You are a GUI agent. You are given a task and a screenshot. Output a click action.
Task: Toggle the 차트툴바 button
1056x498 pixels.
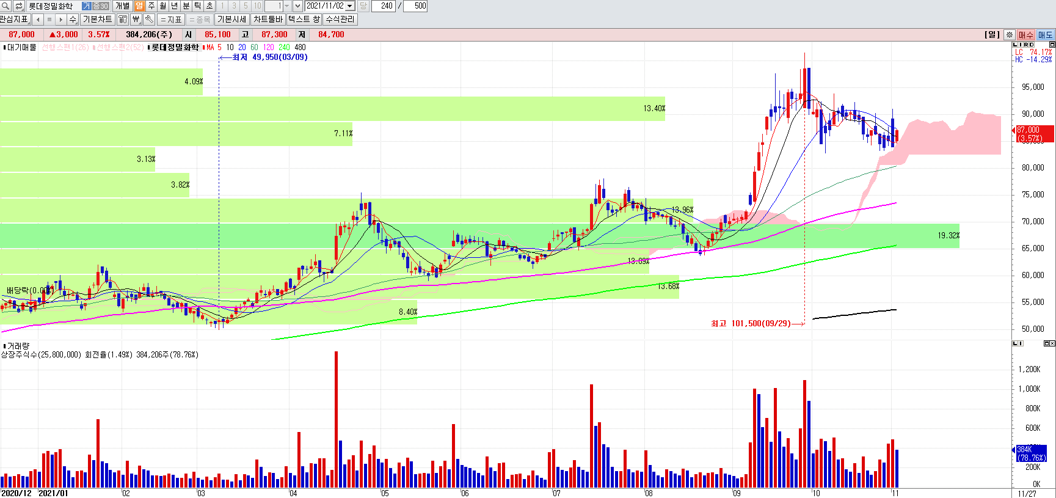[268, 20]
